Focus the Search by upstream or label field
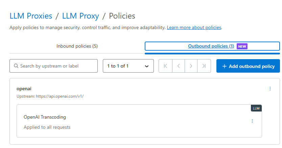 pos(54,66)
